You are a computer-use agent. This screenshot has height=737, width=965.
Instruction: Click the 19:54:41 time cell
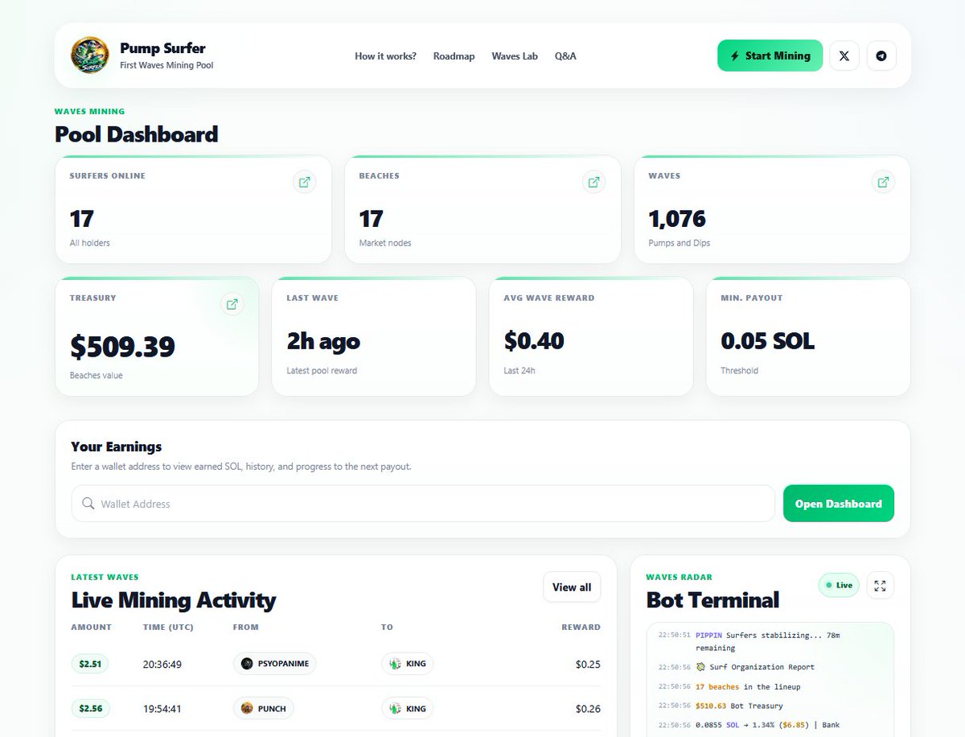coord(162,710)
